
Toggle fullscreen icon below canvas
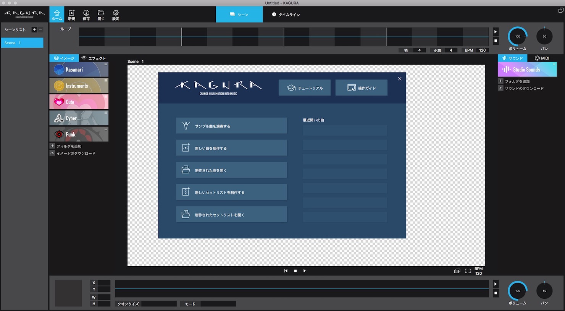(468, 271)
